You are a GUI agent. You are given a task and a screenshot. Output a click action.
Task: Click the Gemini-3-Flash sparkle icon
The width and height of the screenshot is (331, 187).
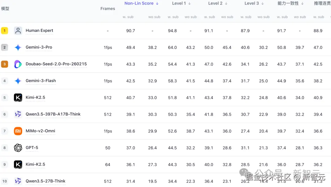coord(18,81)
